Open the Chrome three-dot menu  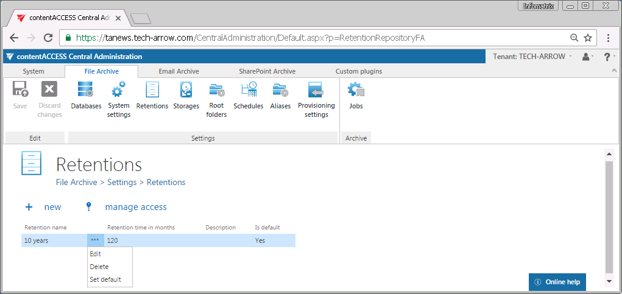click(x=608, y=38)
